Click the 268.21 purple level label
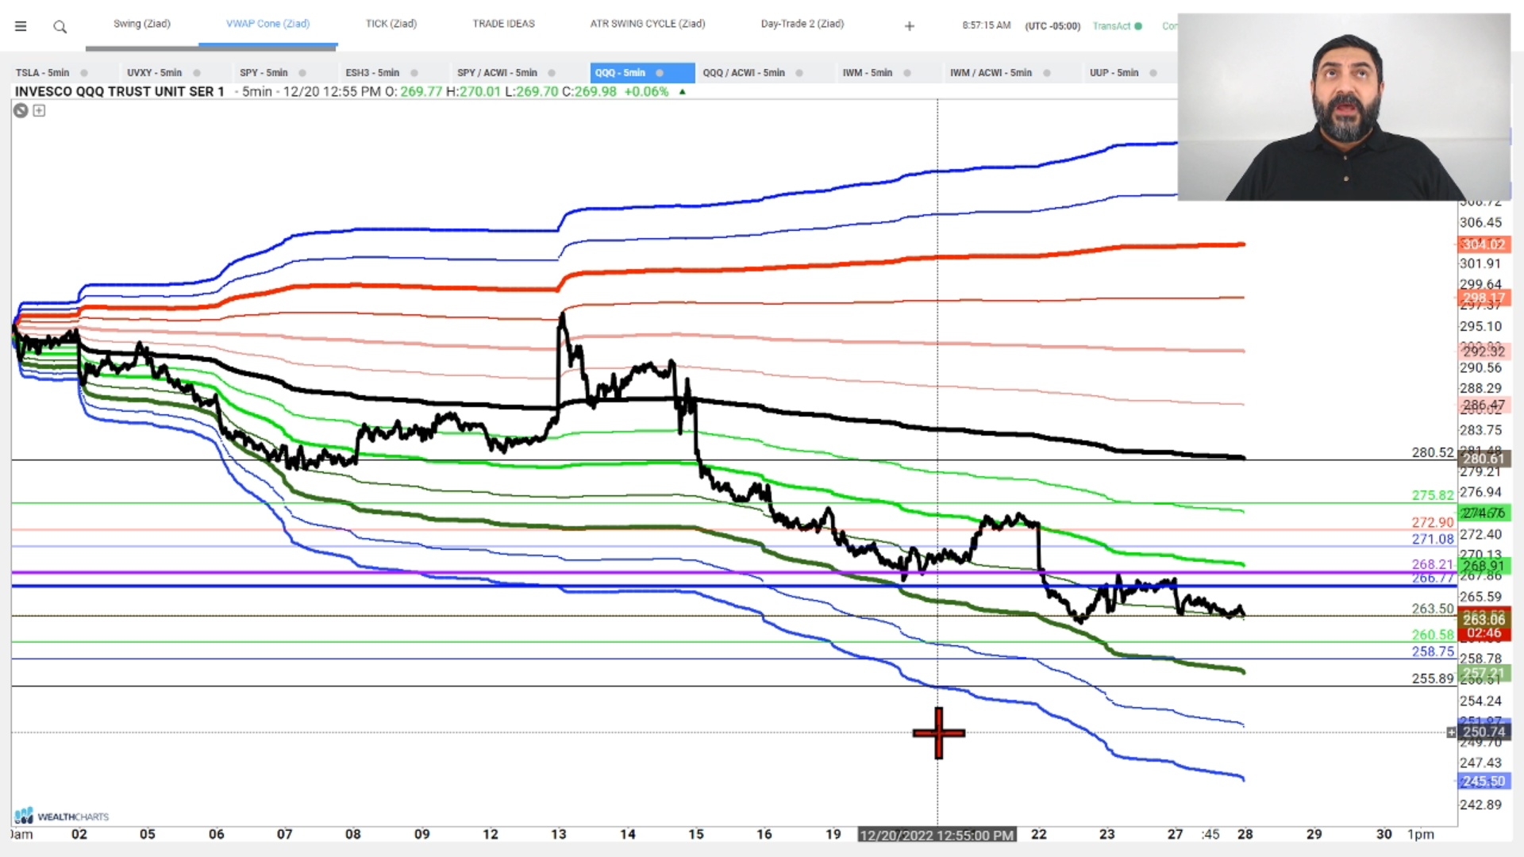The height and width of the screenshot is (857, 1524). point(1433,564)
